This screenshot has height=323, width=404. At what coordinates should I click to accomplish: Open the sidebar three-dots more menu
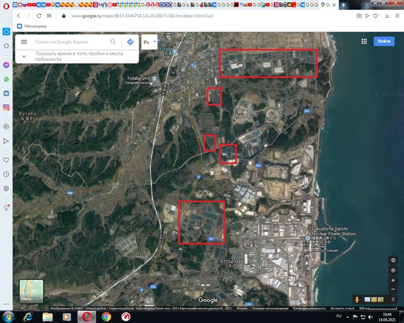(x=6, y=304)
